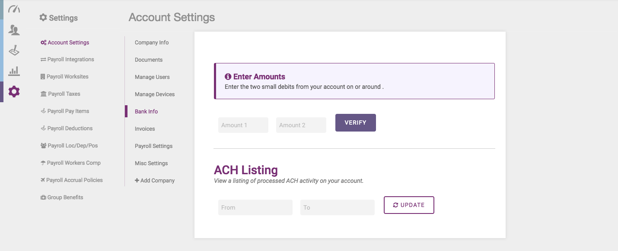618x251 pixels.
Task: Switch to the Manage Users tab
Action: pos(152,77)
